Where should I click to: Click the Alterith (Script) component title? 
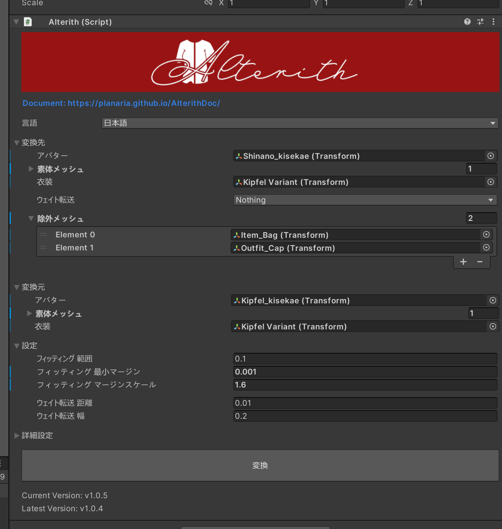click(80, 22)
